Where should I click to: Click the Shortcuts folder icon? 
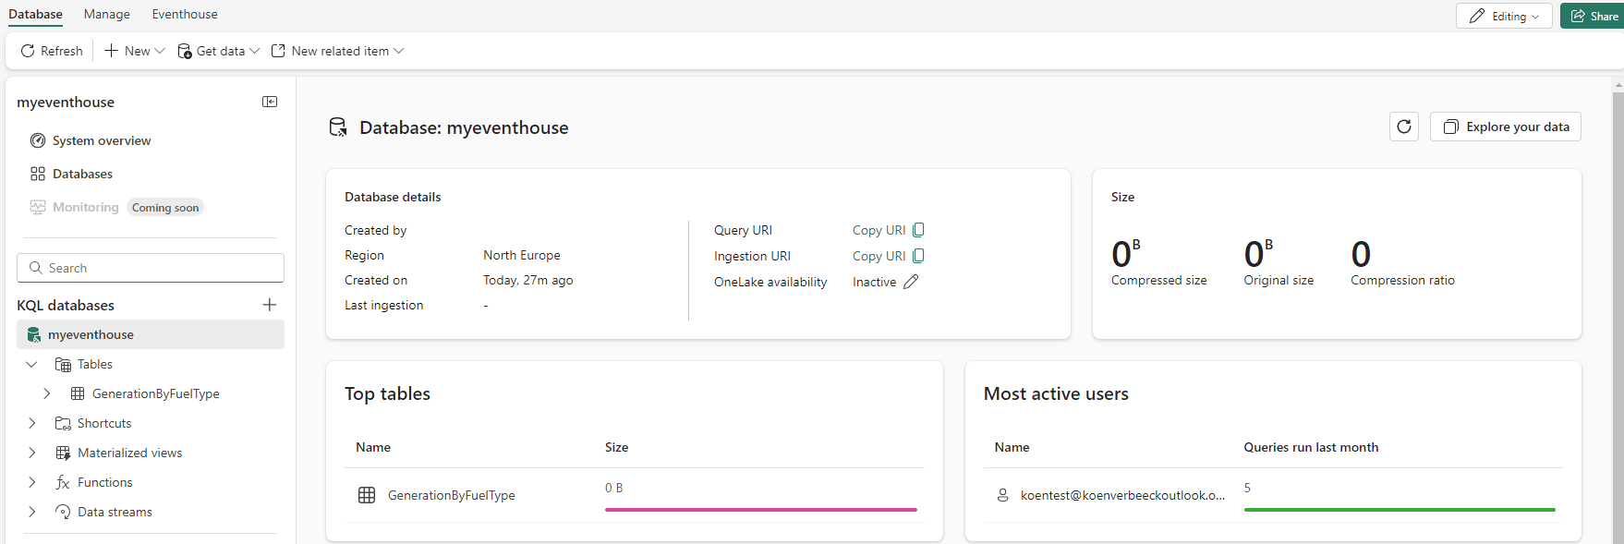click(x=63, y=423)
